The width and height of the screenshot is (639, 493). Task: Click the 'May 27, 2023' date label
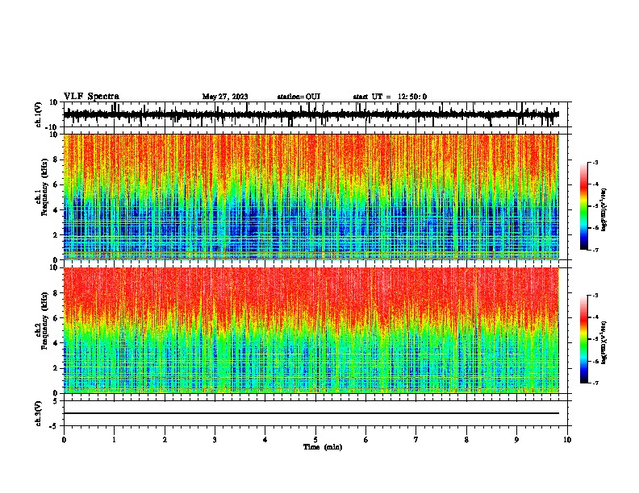[225, 97]
